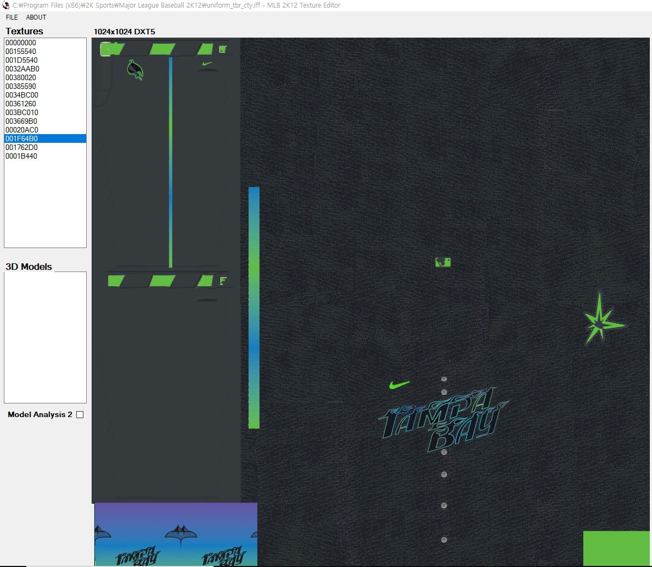Select texture 0032AAB0 from Textures list
Screen dimensions: 652x567
(x=22, y=69)
